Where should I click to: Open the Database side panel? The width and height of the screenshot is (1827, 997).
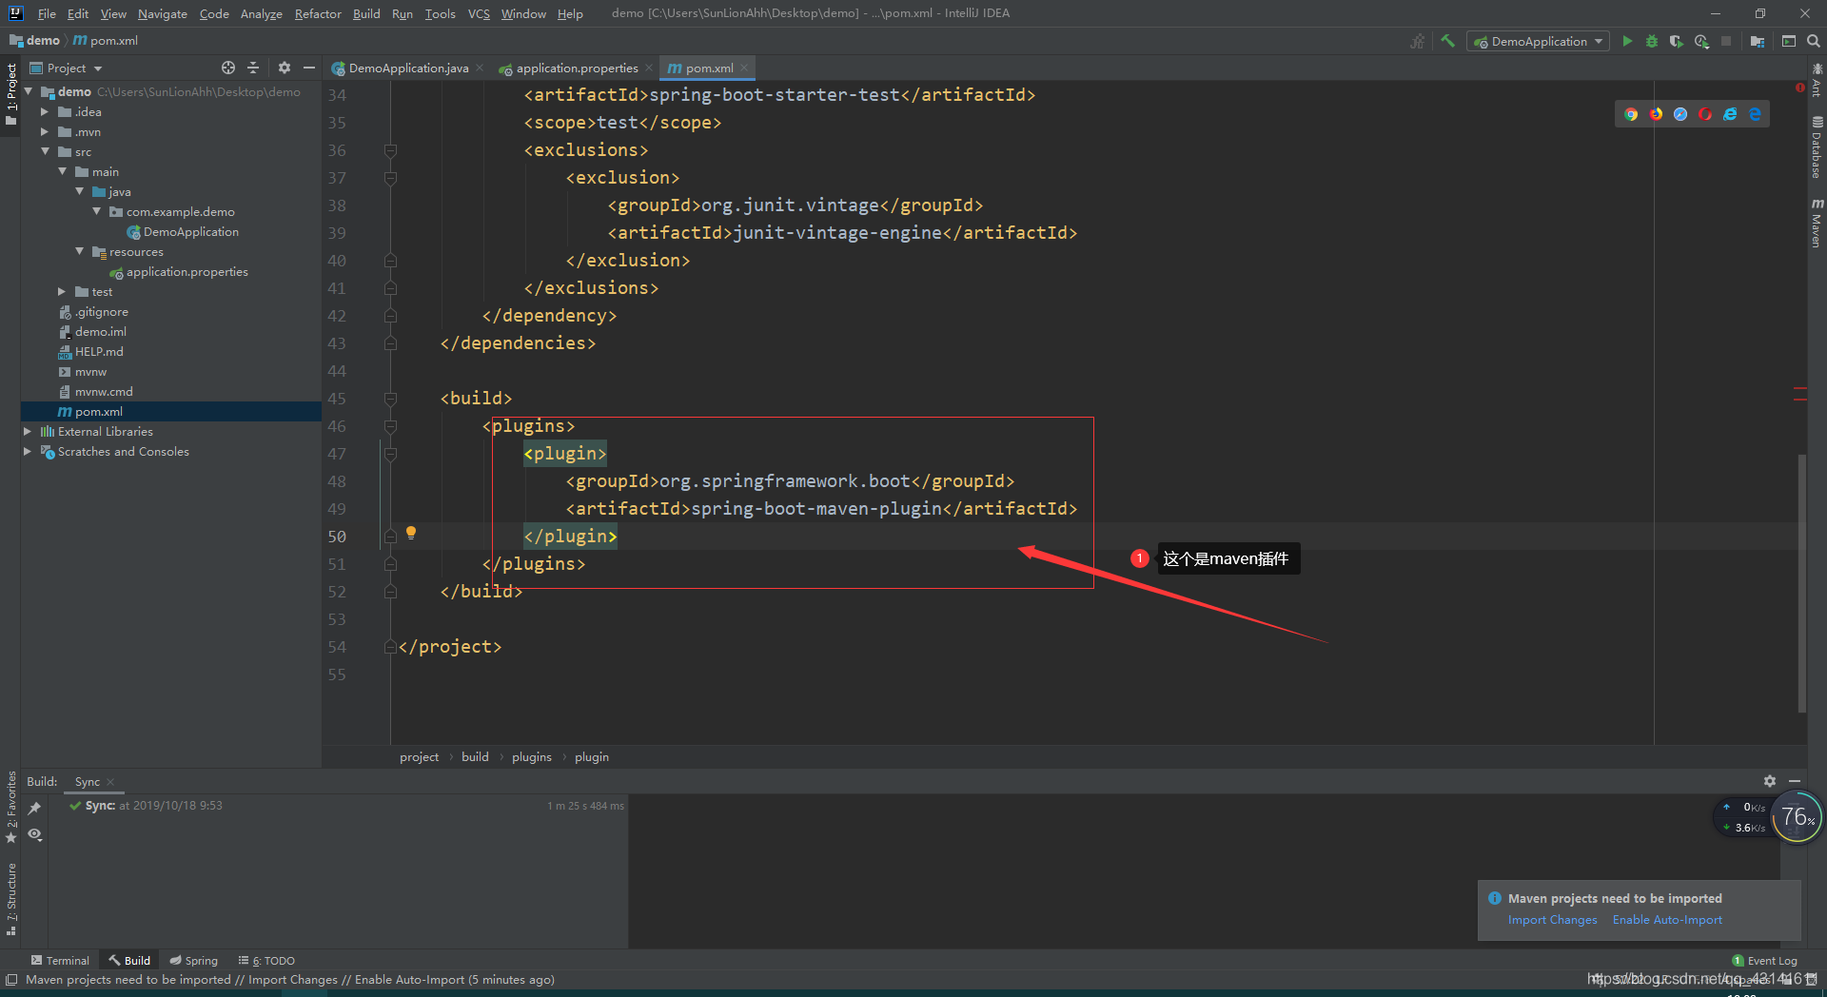coord(1817,147)
